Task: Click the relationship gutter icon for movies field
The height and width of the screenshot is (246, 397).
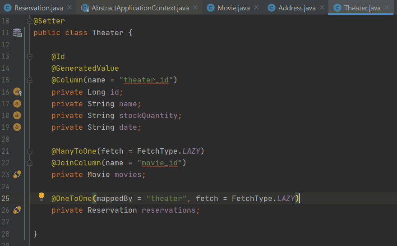Action: pyautogui.click(x=17, y=174)
